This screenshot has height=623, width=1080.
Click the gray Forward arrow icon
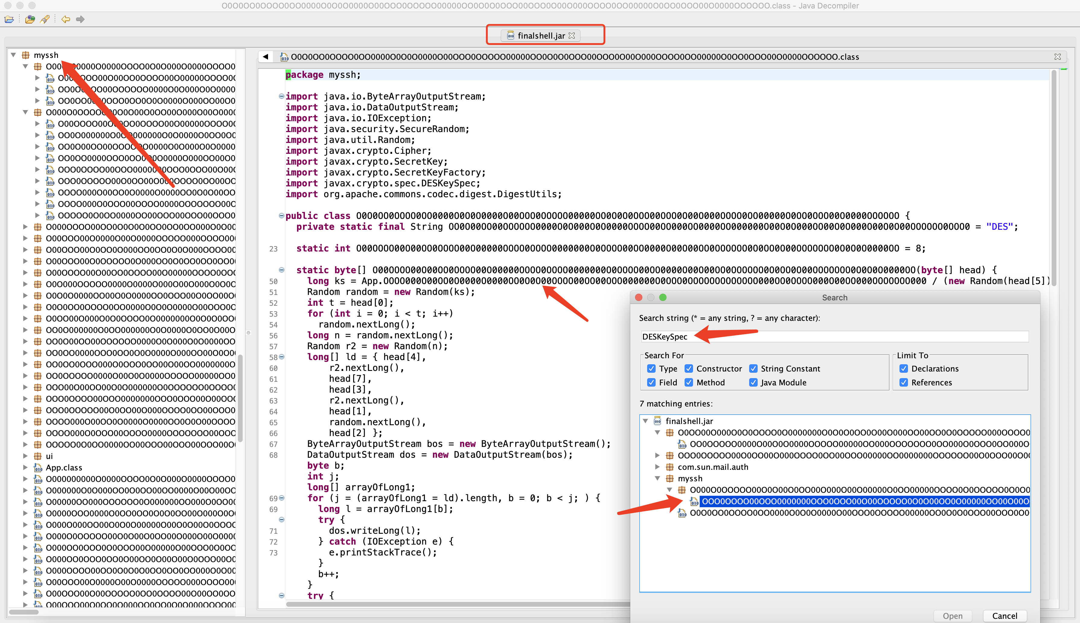pyautogui.click(x=80, y=19)
